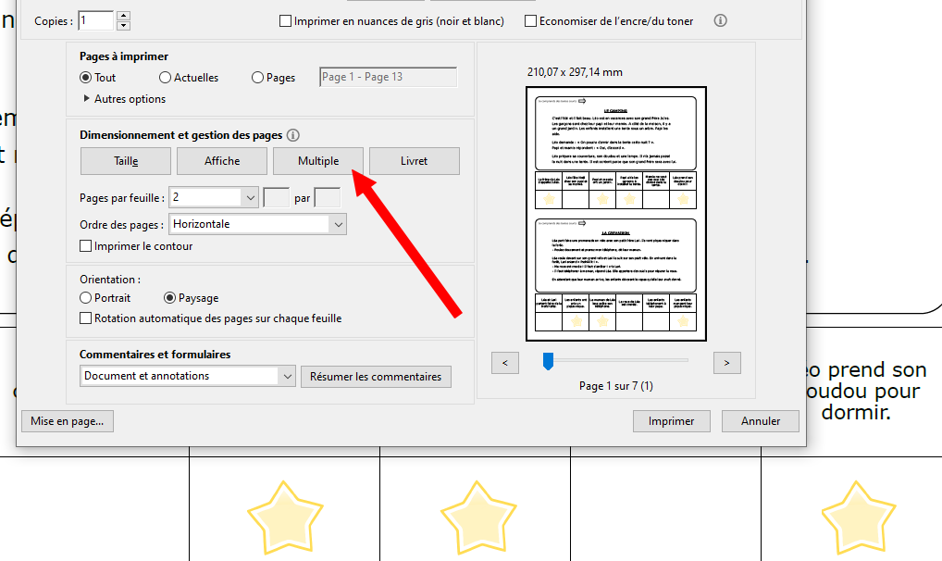Switch to Livret page mode
Image resolution: width=942 pixels, height=561 pixels.
414,161
